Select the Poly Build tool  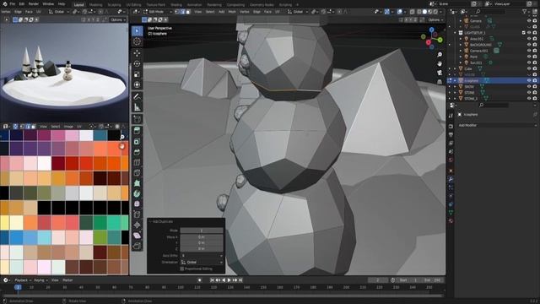coord(137,183)
